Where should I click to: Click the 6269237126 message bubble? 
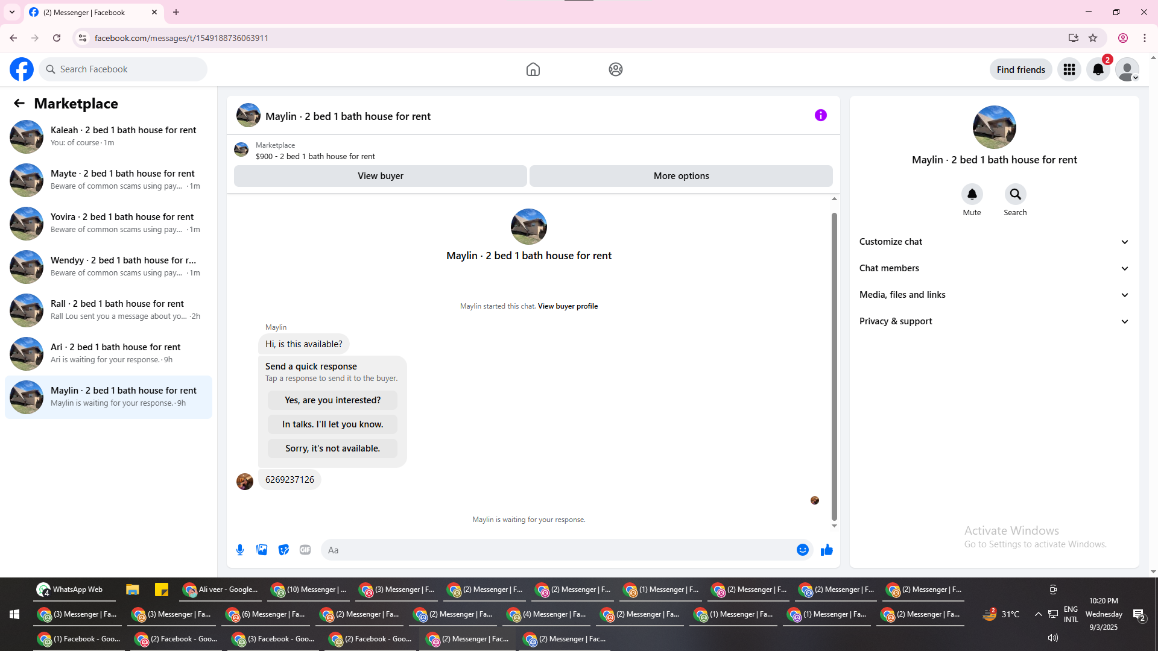click(289, 480)
